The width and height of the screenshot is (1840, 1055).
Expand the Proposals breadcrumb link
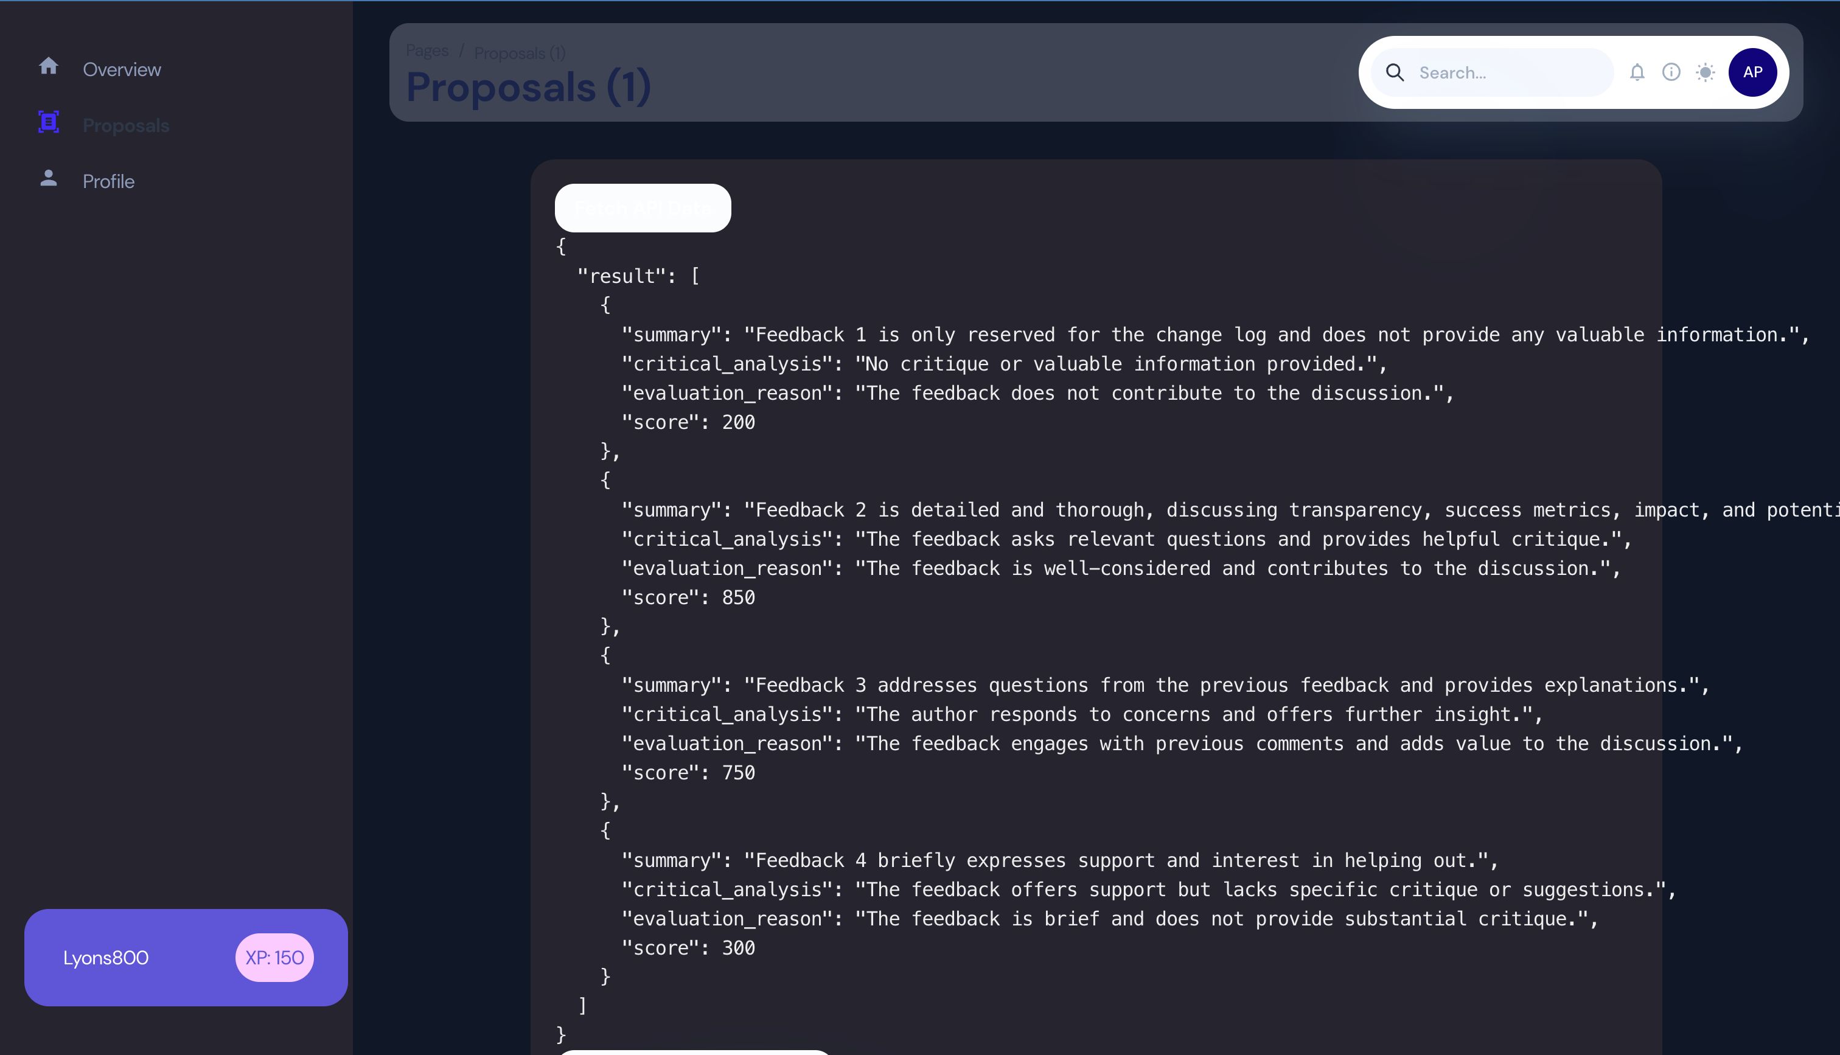tap(520, 52)
